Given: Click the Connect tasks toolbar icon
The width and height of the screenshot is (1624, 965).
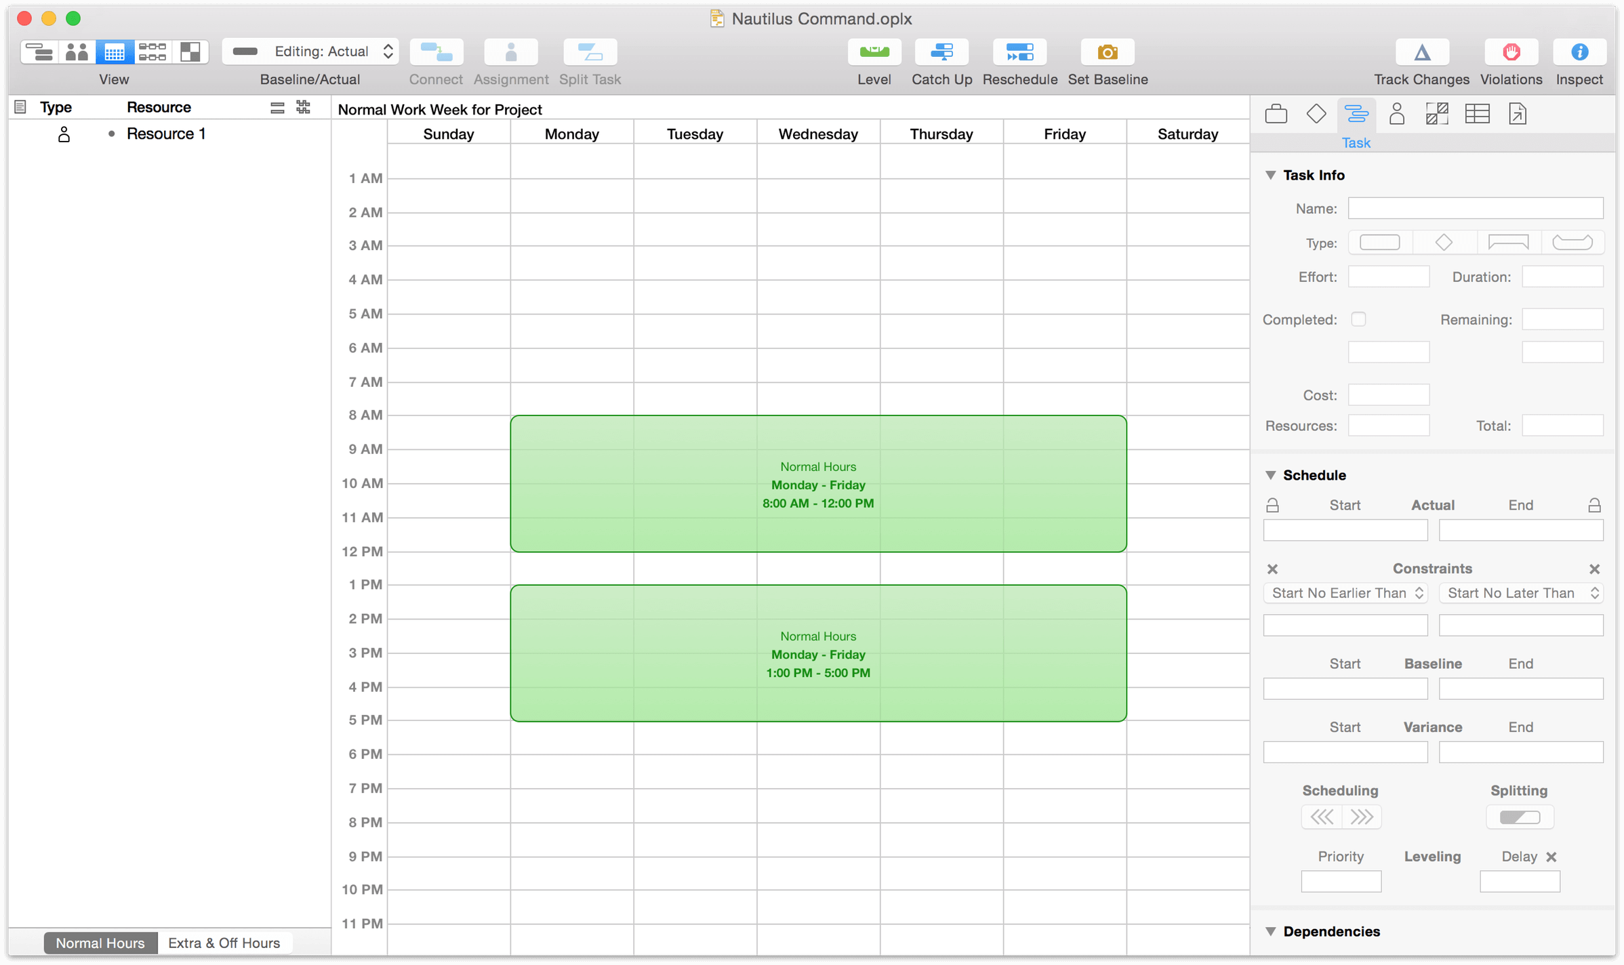Looking at the screenshot, I should [x=436, y=52].
